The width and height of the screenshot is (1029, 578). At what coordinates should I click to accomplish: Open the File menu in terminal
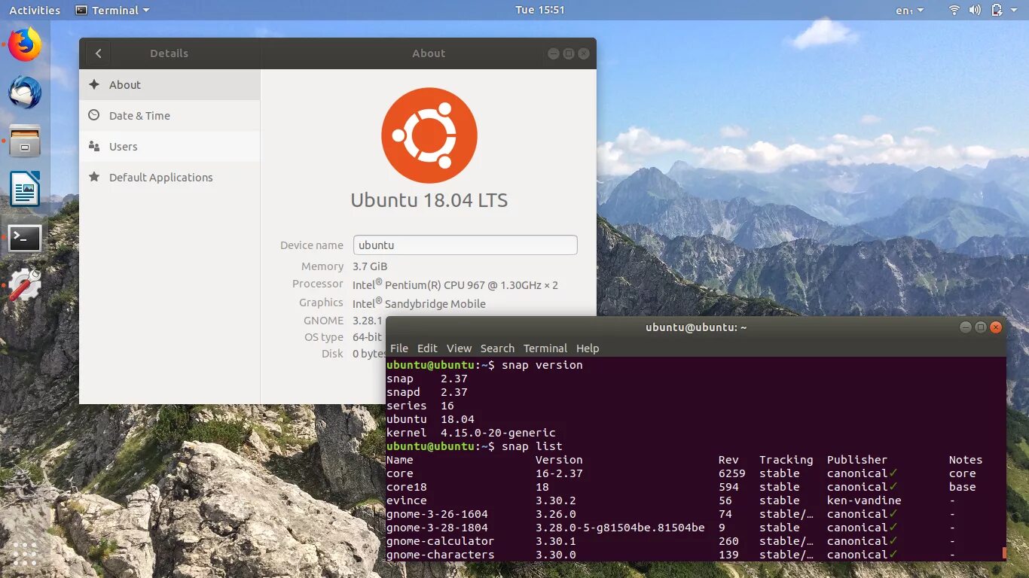tap(399, 348)
